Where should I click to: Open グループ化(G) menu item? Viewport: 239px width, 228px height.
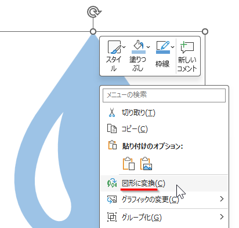[x=164, y=218]
